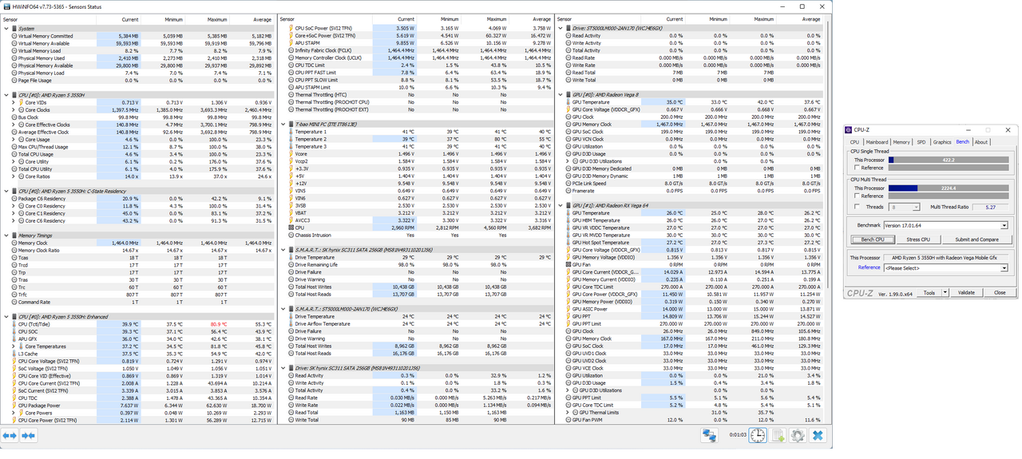Check the Threads checkbox in CPU-Z

coord(858,207)
